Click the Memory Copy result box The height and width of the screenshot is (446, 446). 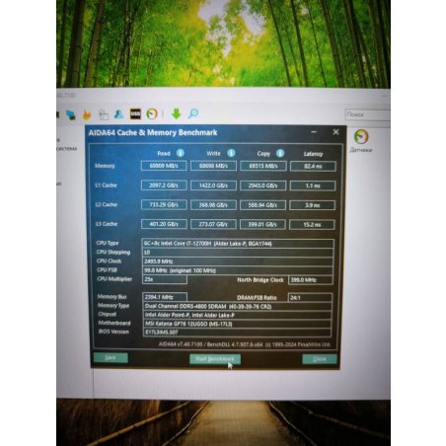coord(262,166)
